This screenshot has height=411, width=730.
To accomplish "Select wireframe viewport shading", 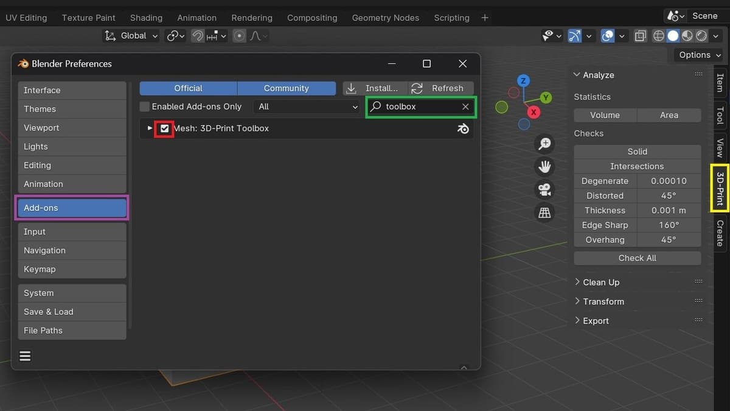I will [659, 36].
